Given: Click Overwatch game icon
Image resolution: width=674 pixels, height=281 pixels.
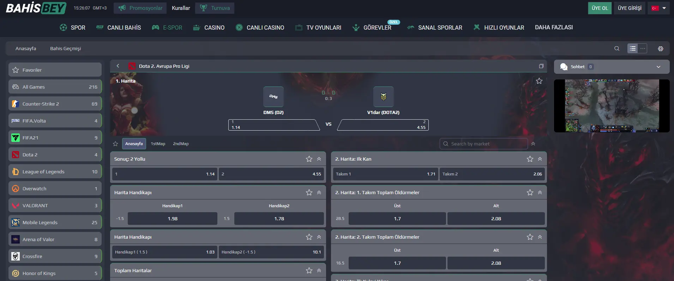Looking at the screenshot, I should point(16,189).
